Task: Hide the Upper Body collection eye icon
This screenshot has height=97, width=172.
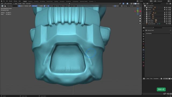Action: pyautogui.click(x=168, y=20)
